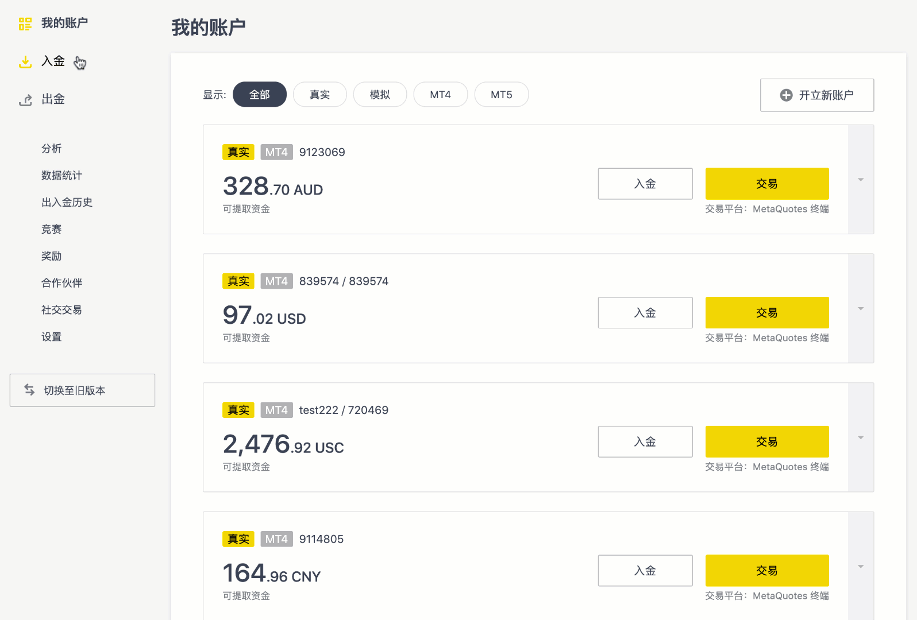917x620 pixels.
Task: Open 设置 from the sidebar
Action: (51, 337)
